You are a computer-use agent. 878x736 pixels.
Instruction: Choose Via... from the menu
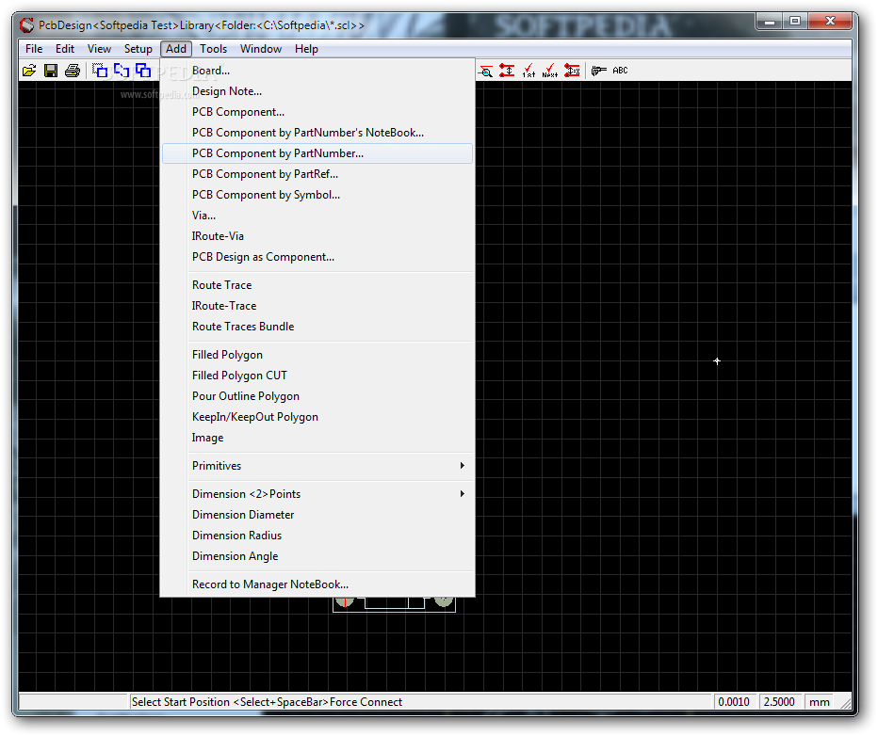(x=317, y=216)
